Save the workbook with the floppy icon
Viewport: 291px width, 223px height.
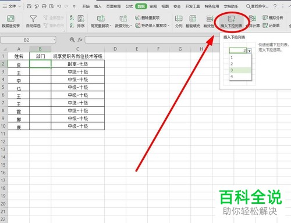[29, 6]
